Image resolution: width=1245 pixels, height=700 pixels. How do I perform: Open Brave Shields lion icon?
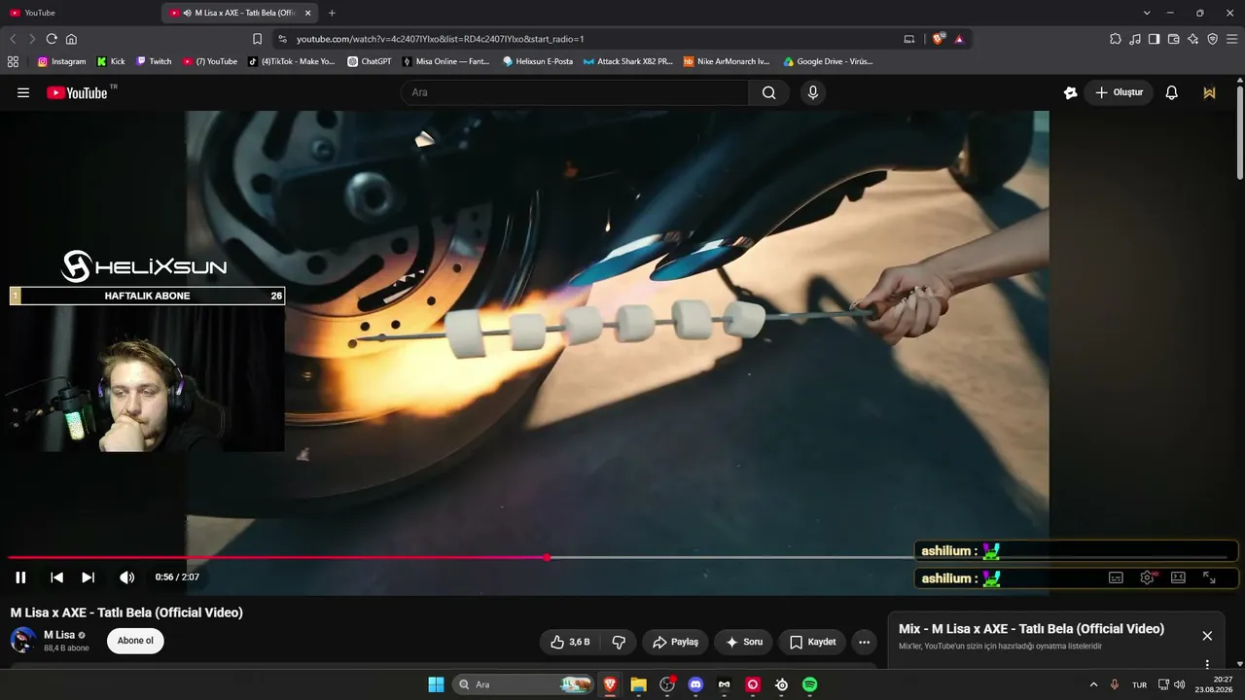point(939,39)
